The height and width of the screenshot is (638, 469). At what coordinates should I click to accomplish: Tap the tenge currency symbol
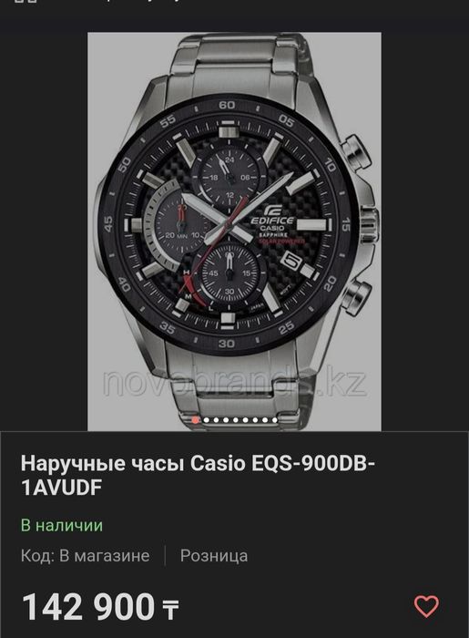click(x=170, y=609)
